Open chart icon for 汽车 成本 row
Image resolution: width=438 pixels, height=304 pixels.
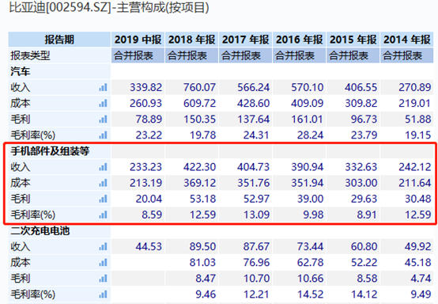pos(103,104)
